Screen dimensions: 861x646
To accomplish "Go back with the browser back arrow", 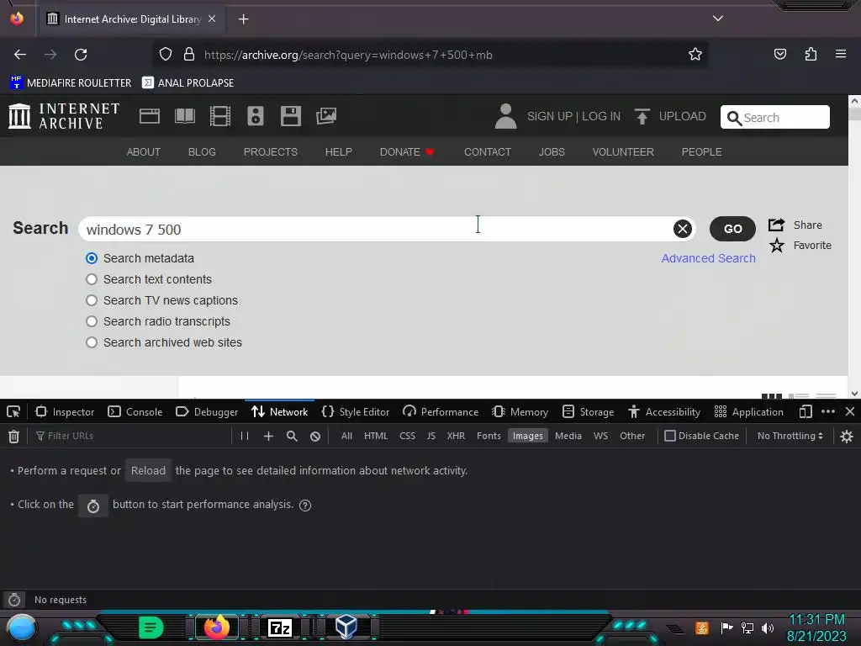I will [20, 55].
